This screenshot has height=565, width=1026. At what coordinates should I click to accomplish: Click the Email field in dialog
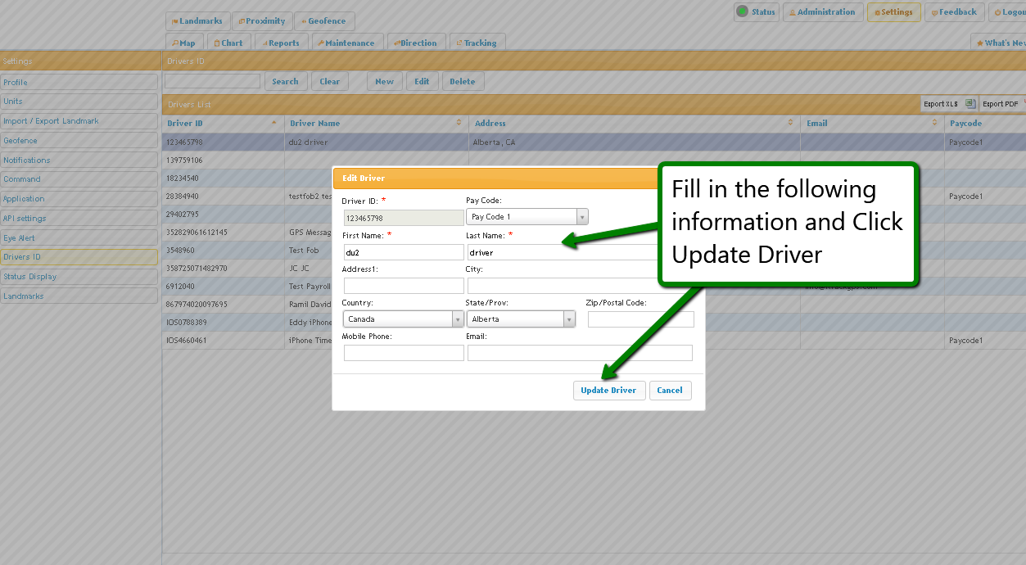pyautogui.click(x=580, y=353)
